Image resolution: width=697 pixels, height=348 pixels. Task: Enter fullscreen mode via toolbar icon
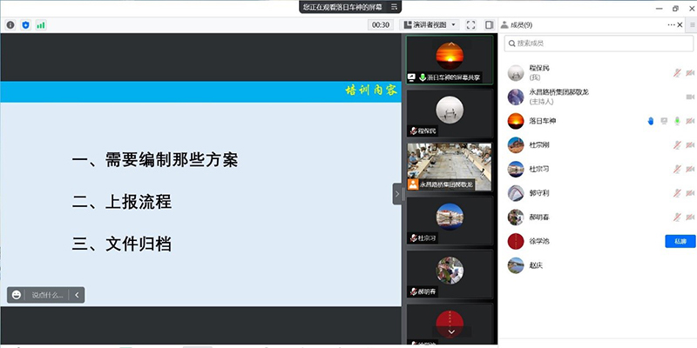(x=471, y=25)
